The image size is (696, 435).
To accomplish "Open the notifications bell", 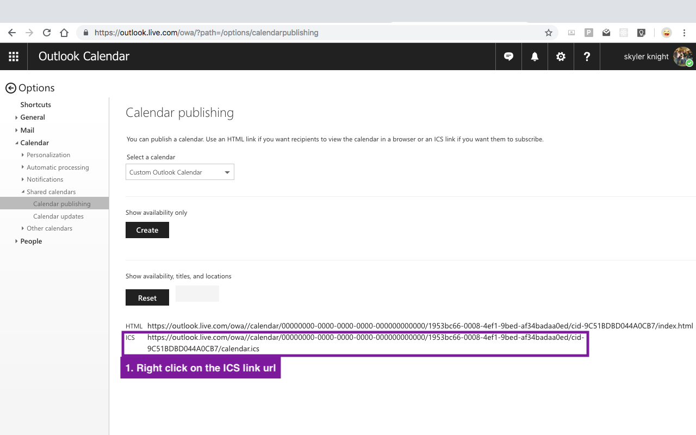I will pyautogui.click(x=535, y=57).
